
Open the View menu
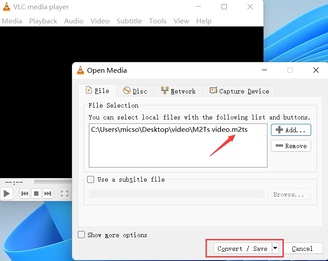[x=181, y=21]
